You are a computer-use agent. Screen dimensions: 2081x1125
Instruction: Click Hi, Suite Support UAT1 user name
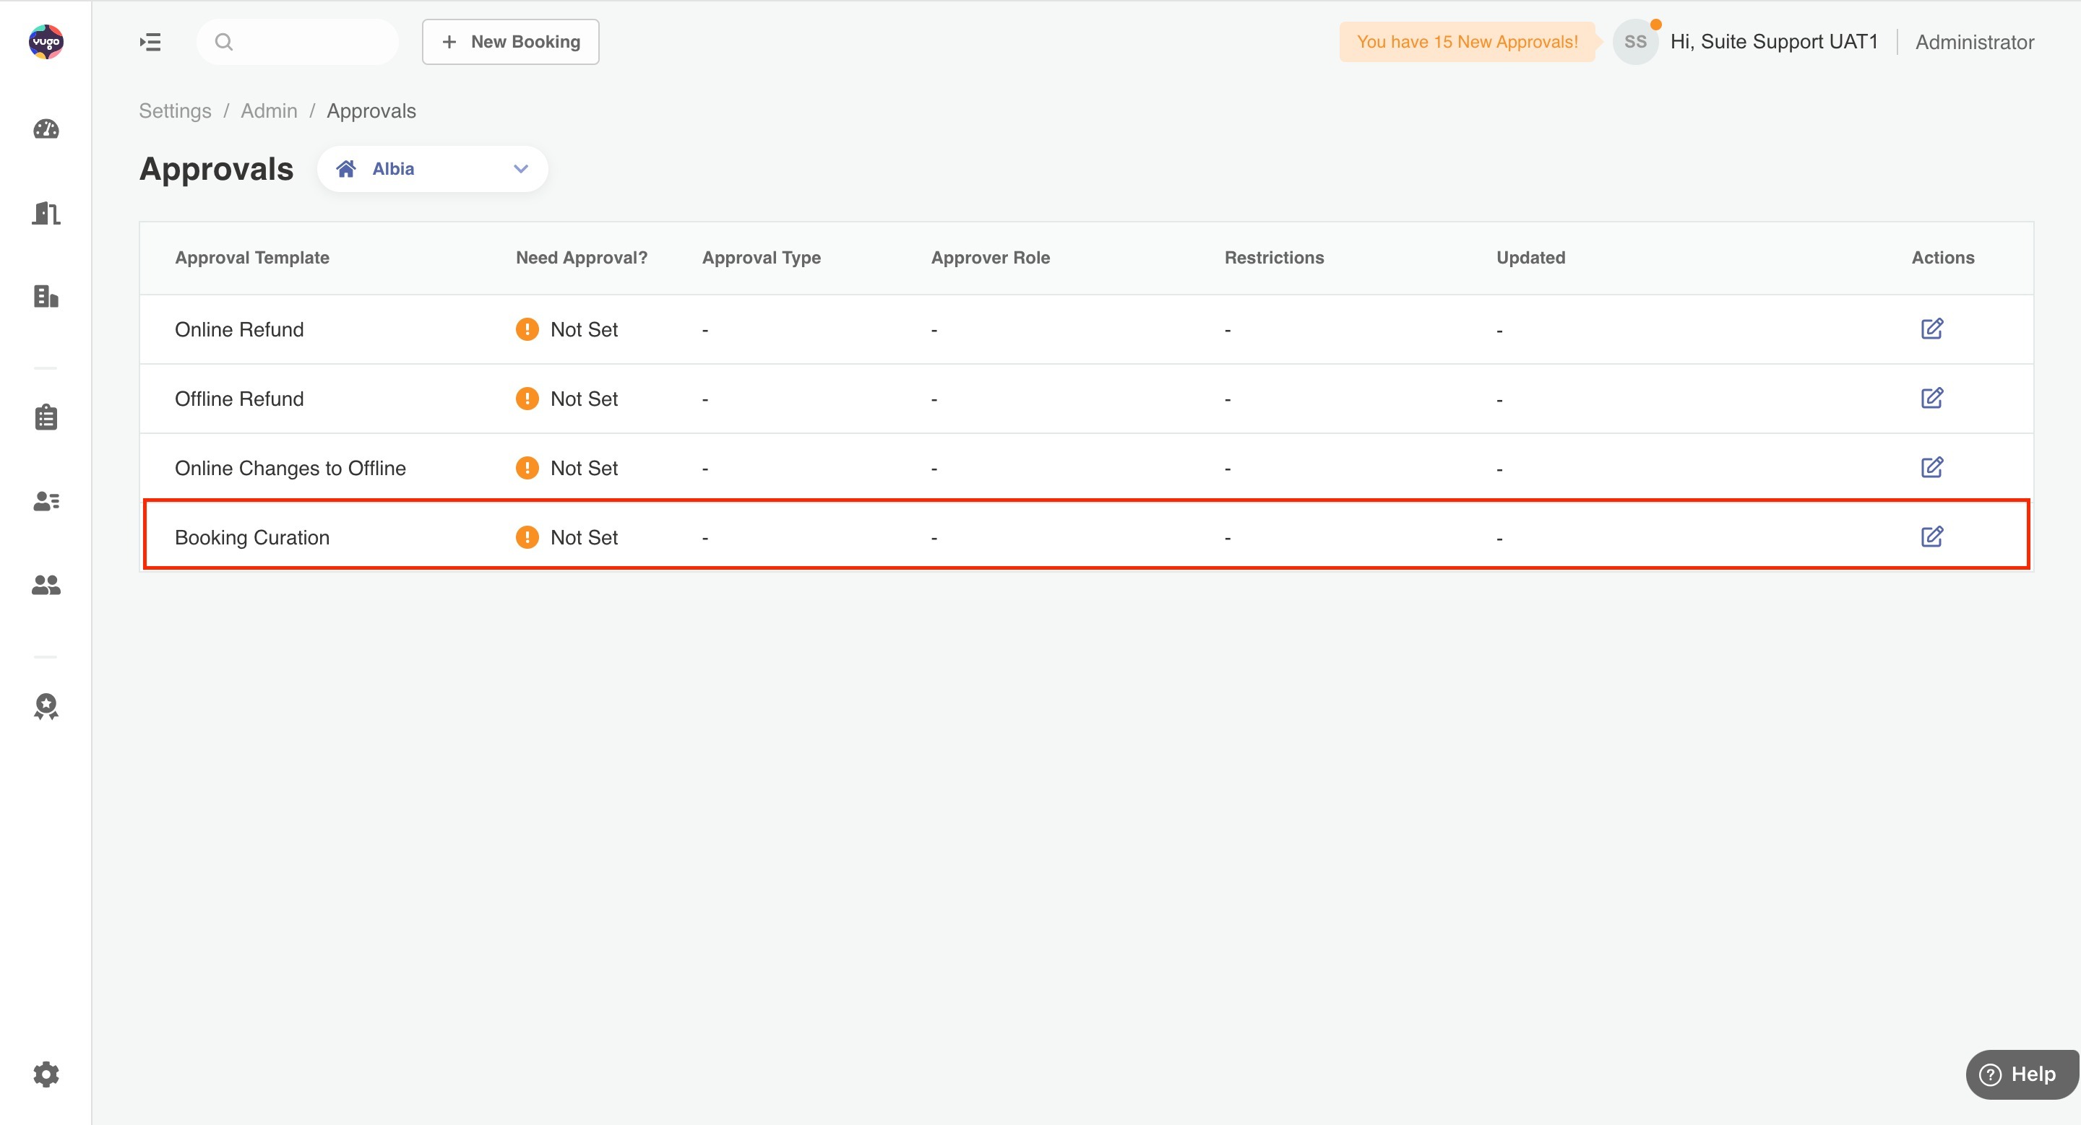pos(1774,42)
